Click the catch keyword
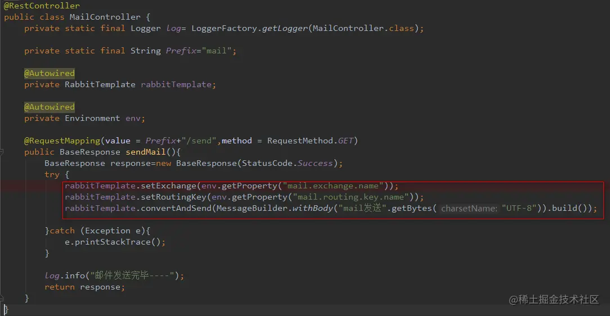 click(x=62, y=231)
